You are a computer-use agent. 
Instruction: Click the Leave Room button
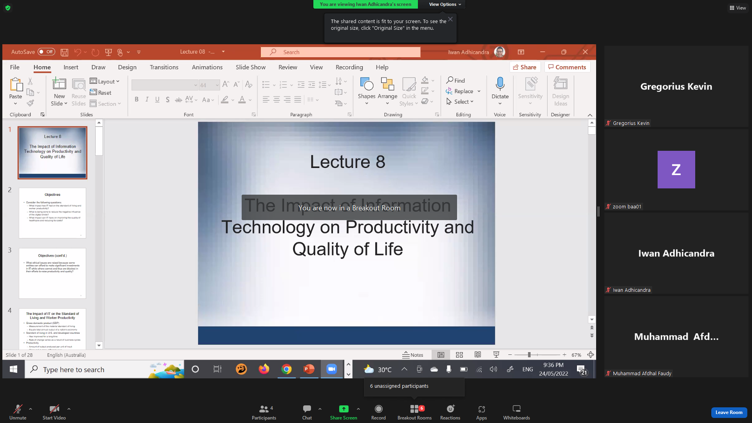coord(729,412)
